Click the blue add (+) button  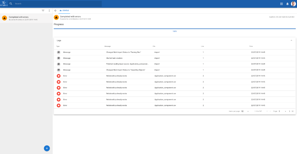[47, 148]
